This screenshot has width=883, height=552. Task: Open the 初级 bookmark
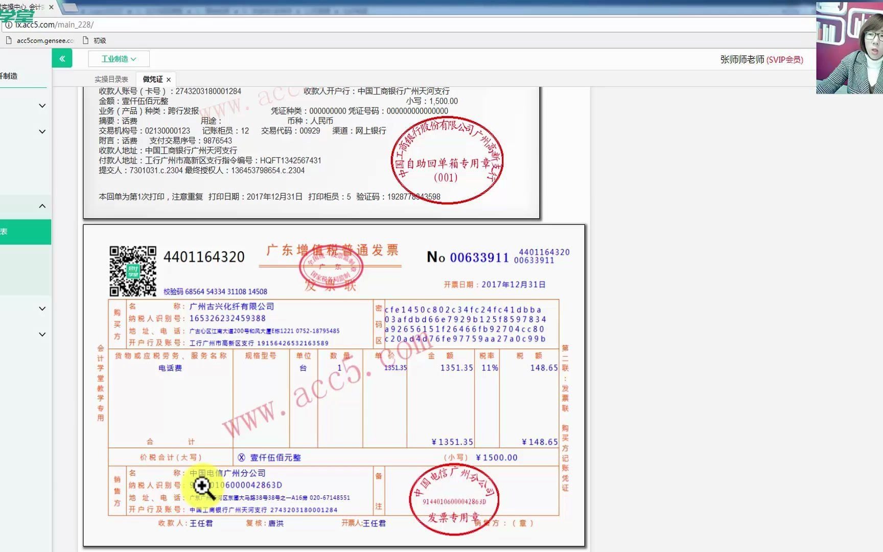click(x=95, y=40)
